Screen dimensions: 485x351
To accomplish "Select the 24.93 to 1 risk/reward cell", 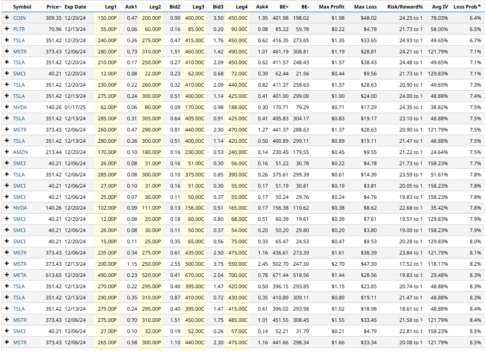I will click(x=411, y=40).
